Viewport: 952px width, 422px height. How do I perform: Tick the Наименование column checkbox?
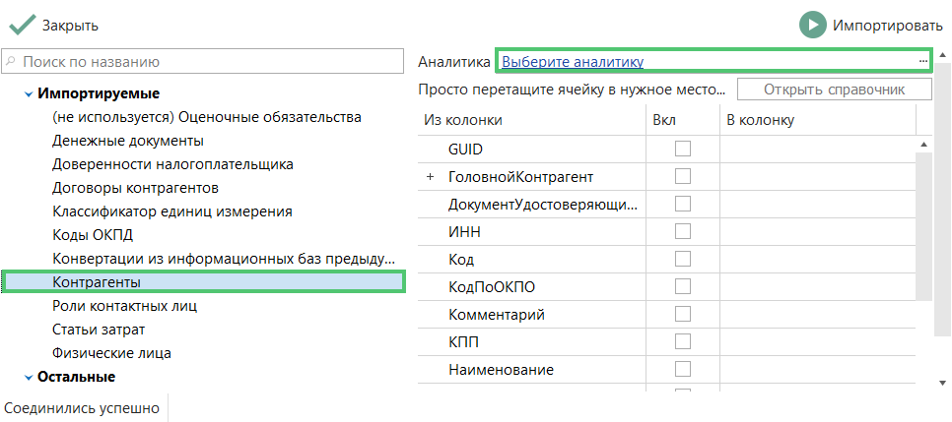coord(682,370)
